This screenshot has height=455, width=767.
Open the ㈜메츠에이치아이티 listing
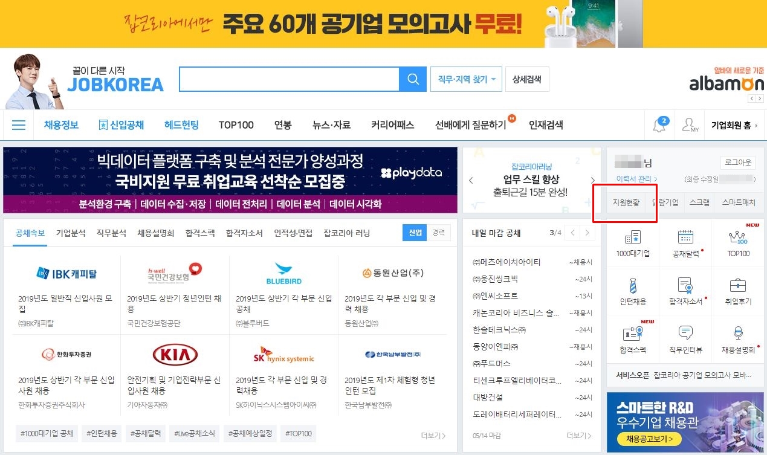tap(506, 262)
